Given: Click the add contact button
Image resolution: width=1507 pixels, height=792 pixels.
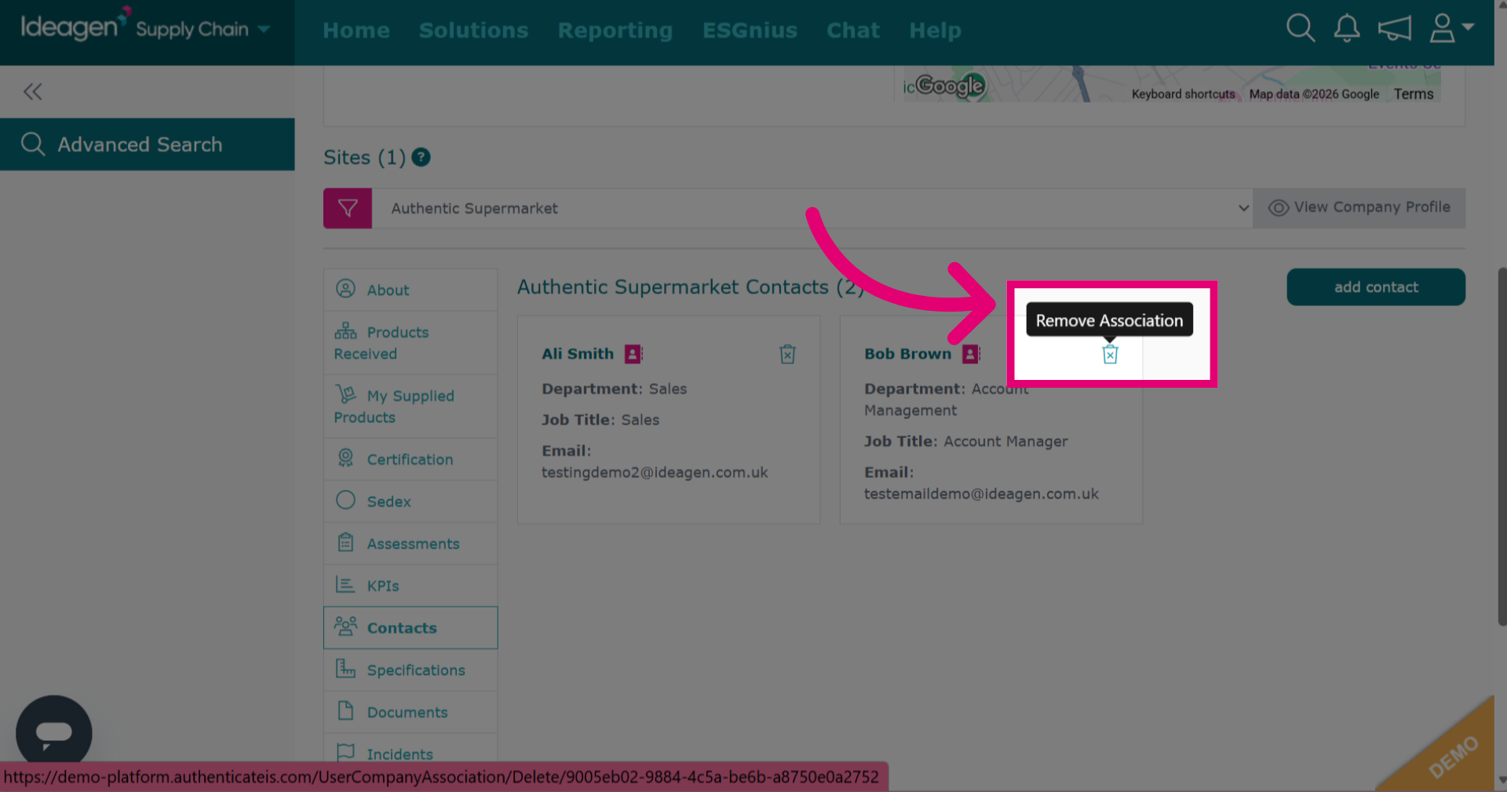Looking at the screenshot, I should pyautogui.click(x=1376, y=287).
